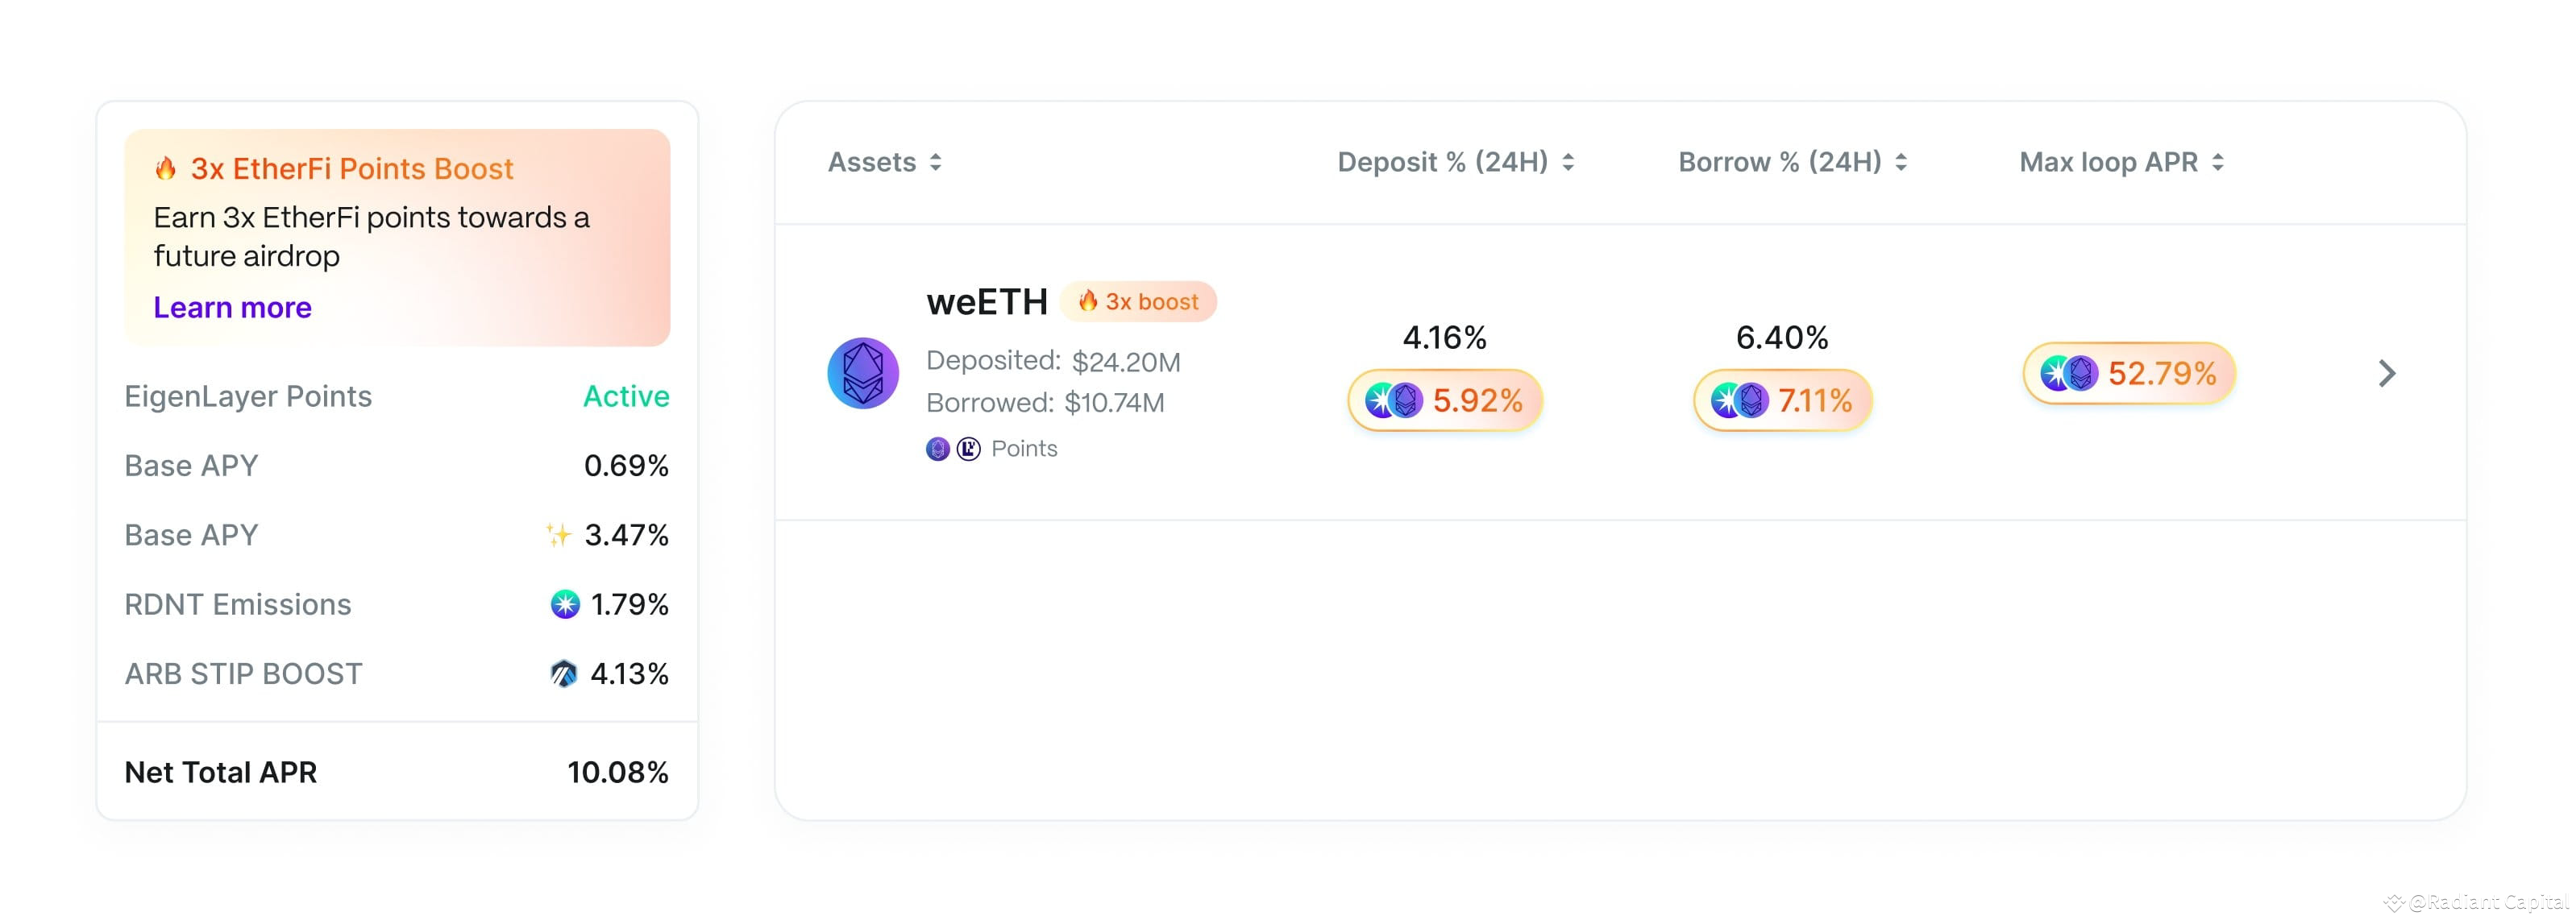This screenshot has width=2576, height=920.
Task: Open weETH details with right chevron
Action: (x=2386, y=373)
